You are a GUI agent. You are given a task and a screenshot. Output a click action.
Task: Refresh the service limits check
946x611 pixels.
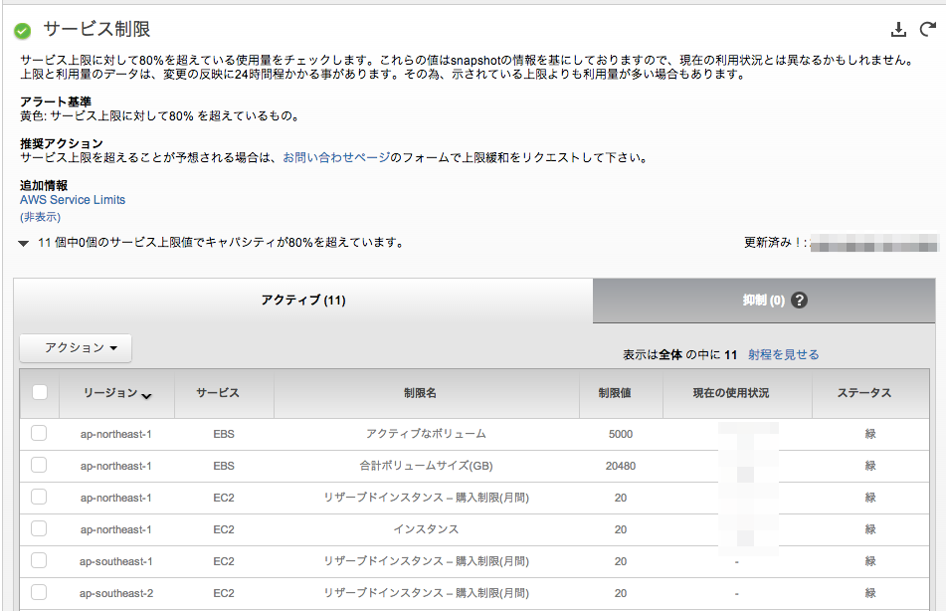[928, 29]
